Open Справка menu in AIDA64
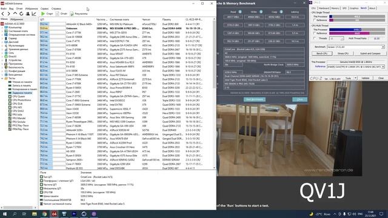388x218 pixels. (56, 8)
